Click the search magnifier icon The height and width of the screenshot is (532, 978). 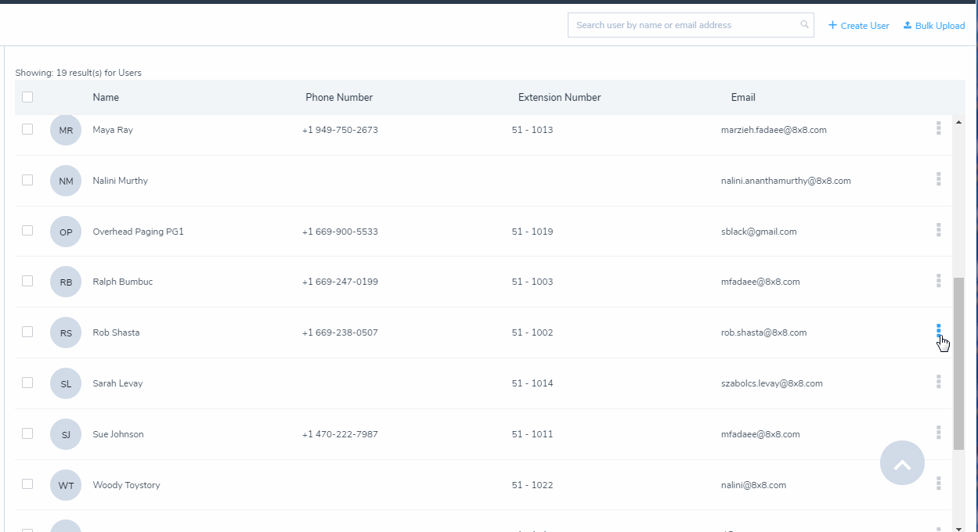point(804,25)
